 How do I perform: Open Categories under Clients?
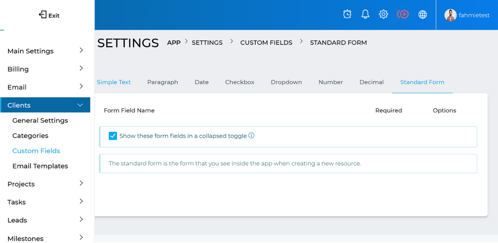(x=30, y=136)
